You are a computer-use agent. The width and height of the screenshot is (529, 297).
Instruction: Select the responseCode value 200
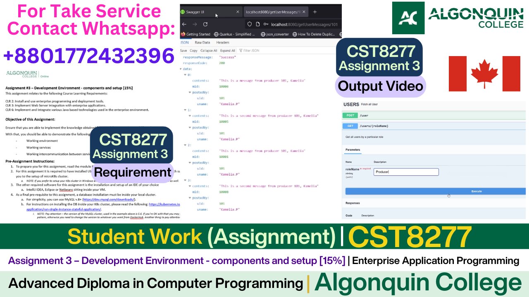click(222, 63)
